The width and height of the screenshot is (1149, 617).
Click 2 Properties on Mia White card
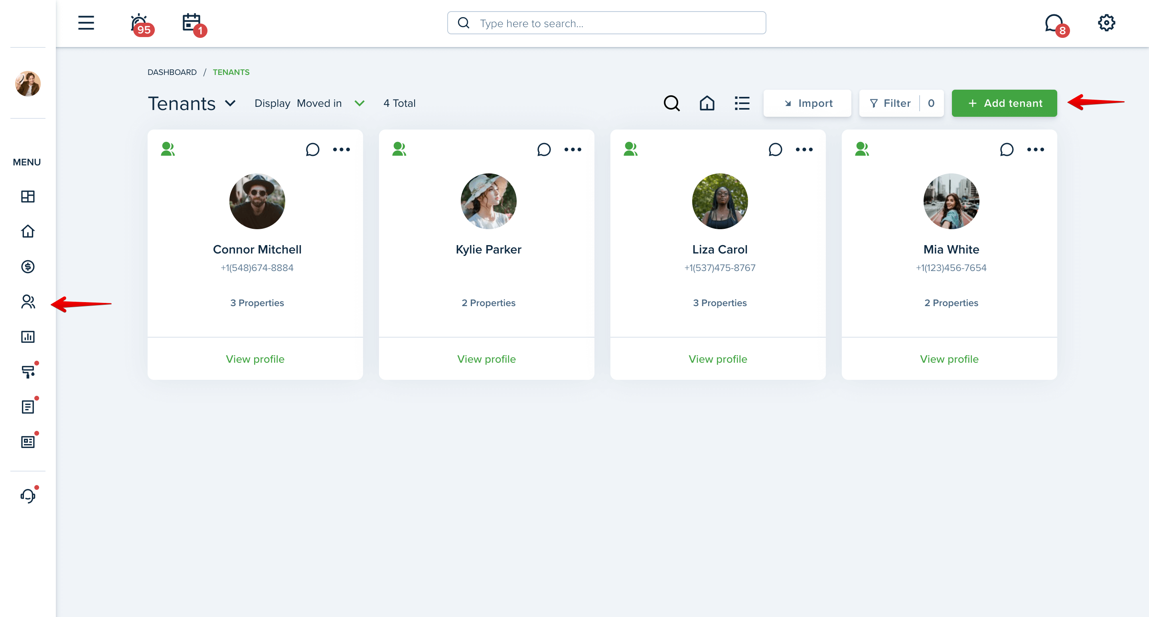point(952,303)
